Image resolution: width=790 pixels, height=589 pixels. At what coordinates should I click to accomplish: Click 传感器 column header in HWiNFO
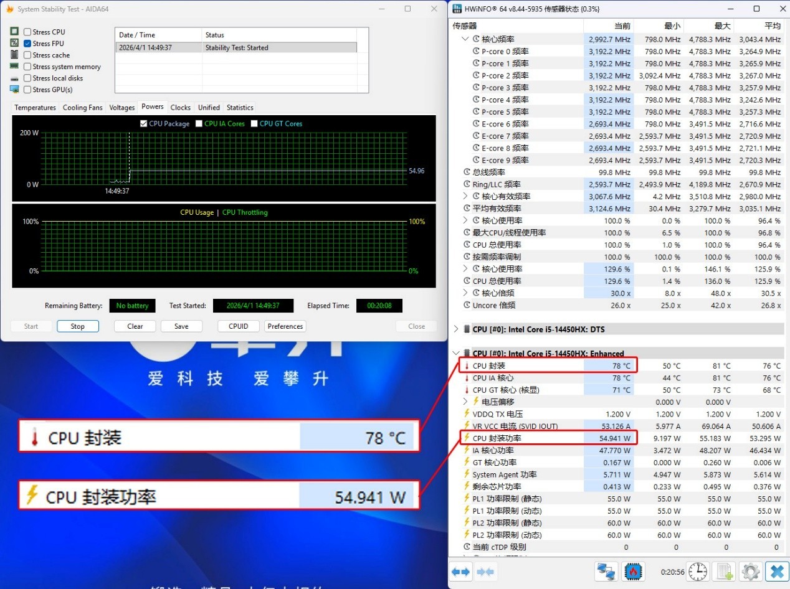pos(516,26)
